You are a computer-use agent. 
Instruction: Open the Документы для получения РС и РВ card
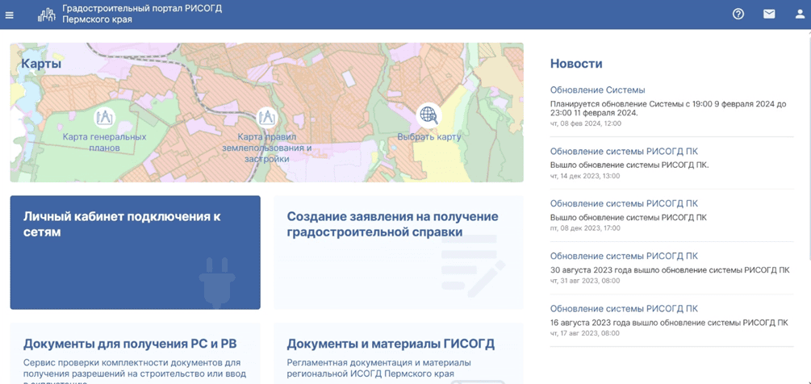point(135,353)
